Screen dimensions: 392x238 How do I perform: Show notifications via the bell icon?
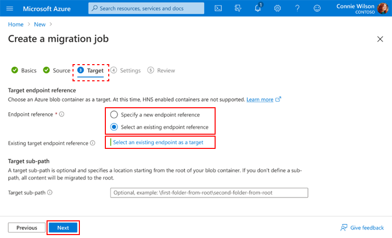coord(258,8)
